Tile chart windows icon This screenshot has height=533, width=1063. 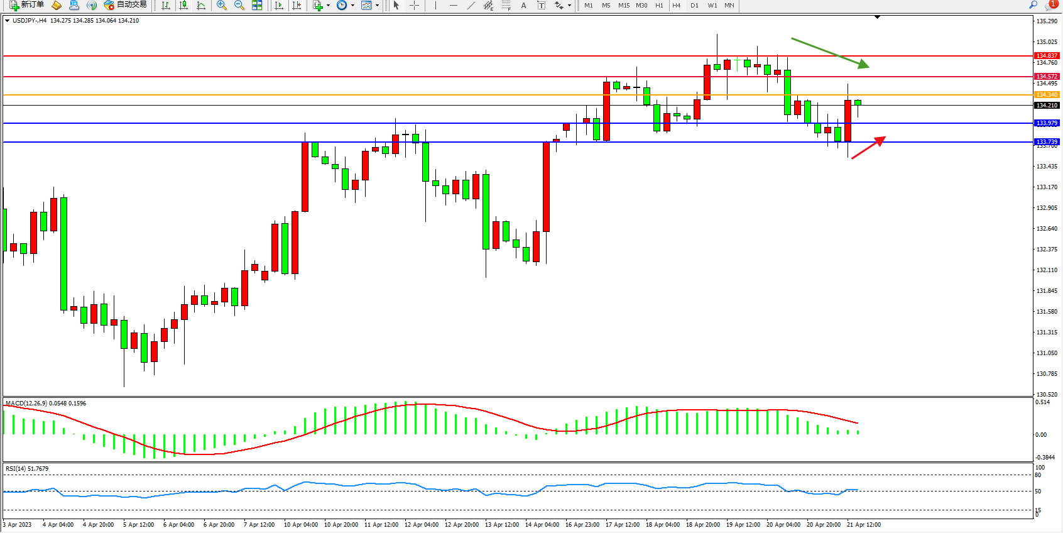click(x=257, y=5)
